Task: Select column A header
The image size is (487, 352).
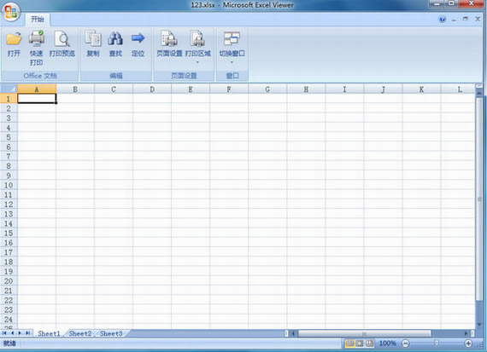Action: 37,89
